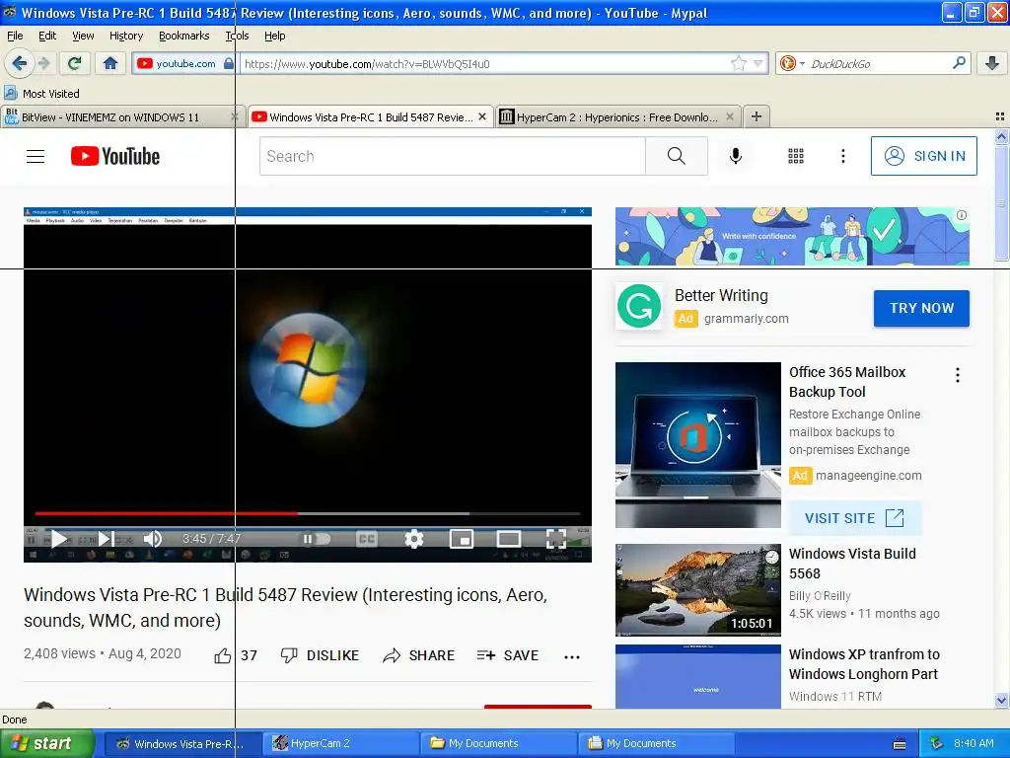This screenshot has height=758, width=1010.
Task: Open the ad info icon on banner
Action: click(961, 215)
